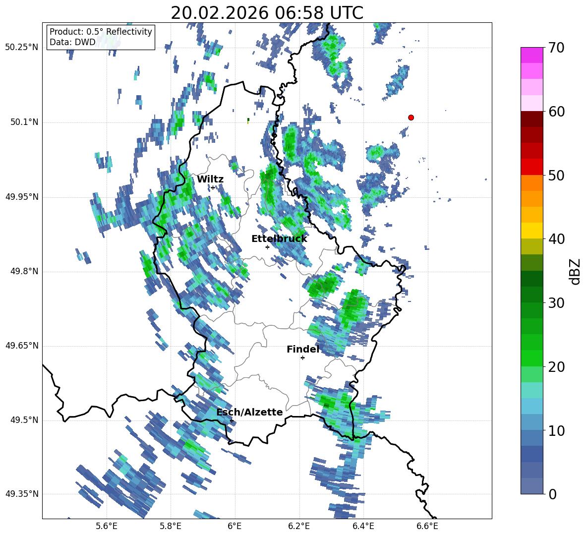Image resolution: width=587 pixels, height=536 pixels.
Task: Click the 49.65°N latitude label
Action: [22, 346]
